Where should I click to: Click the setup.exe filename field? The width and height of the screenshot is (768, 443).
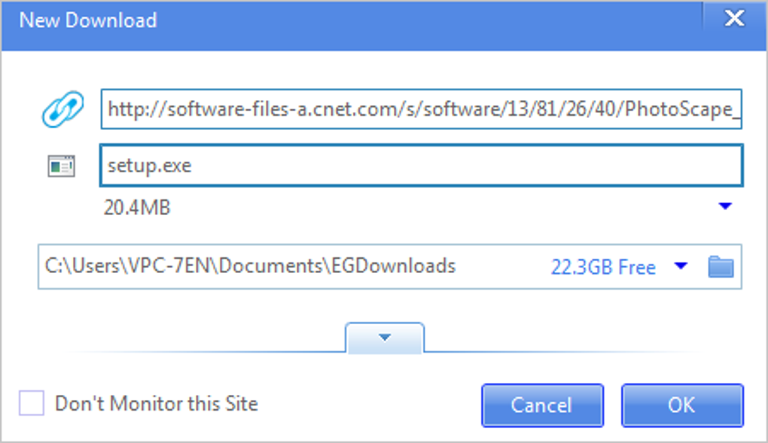[x=420, y=166]
